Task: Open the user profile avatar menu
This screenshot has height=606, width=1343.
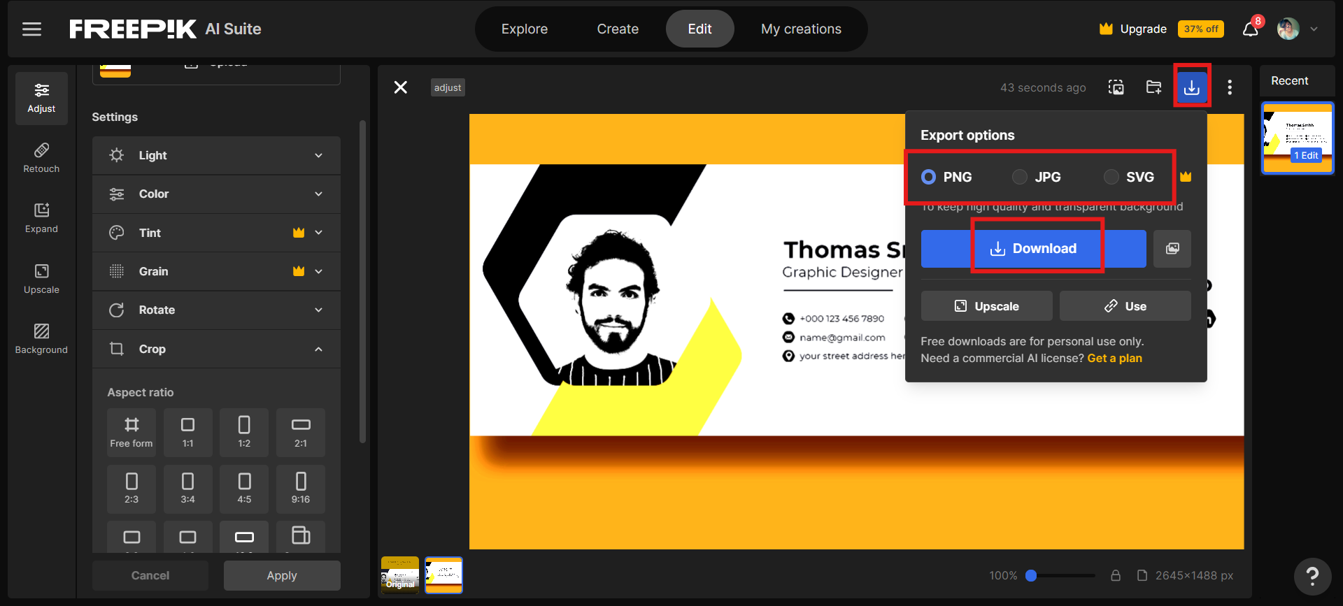Action: [1288, 29]
